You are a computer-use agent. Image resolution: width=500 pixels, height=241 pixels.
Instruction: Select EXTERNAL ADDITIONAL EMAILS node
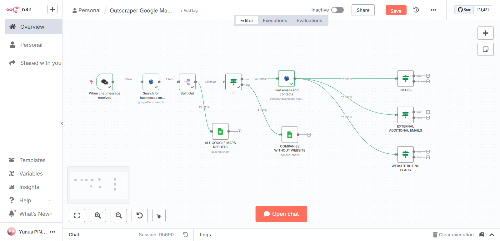(x=405, y=115)
